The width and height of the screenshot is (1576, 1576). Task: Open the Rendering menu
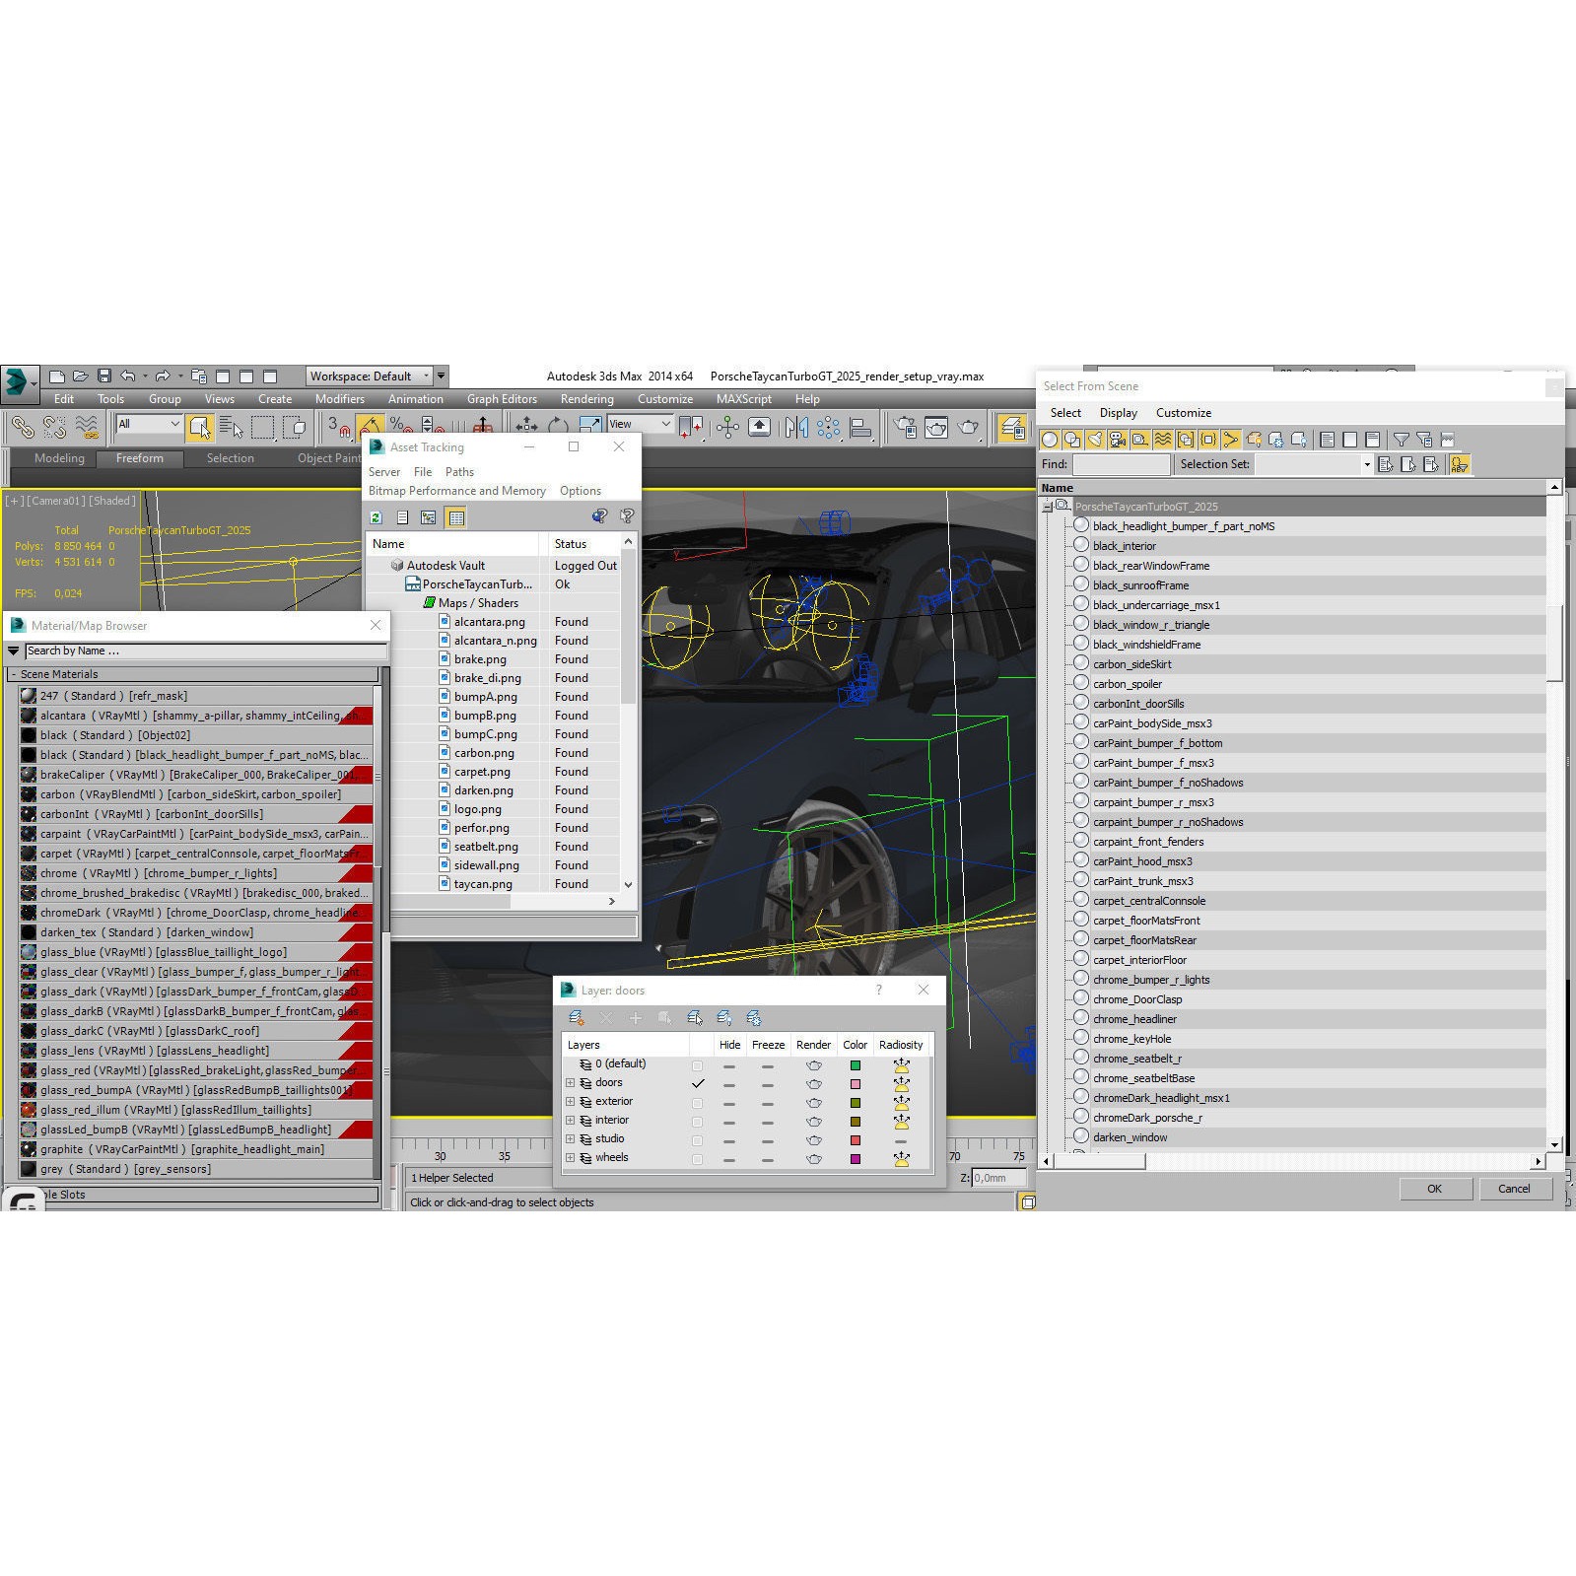[586, 399]
